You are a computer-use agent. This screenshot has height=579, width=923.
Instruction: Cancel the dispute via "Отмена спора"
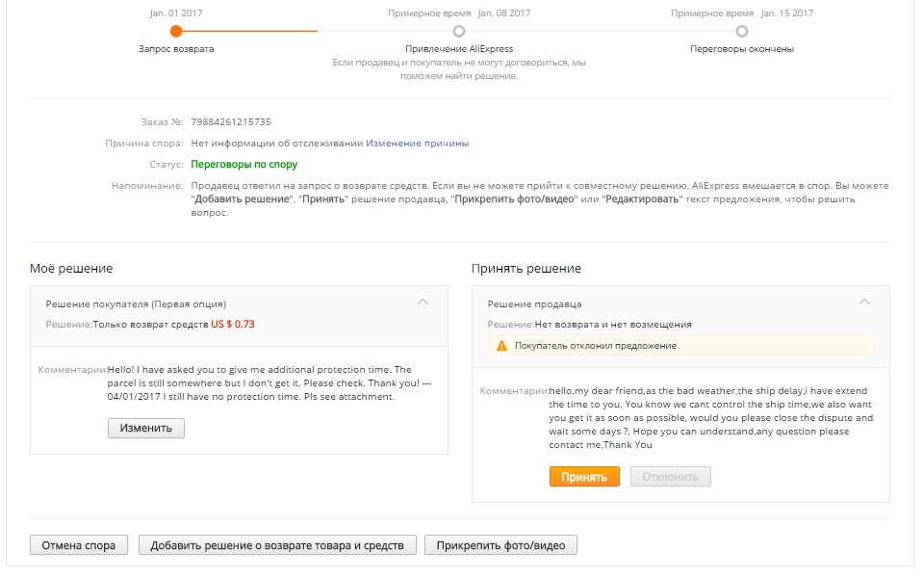tap(79, 545)
